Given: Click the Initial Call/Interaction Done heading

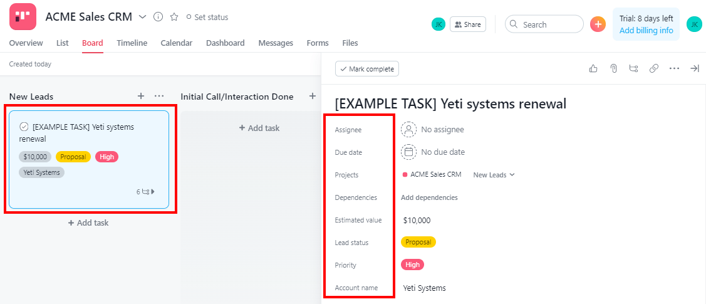Looking at the screenshot, I should [x=237, y=97].
